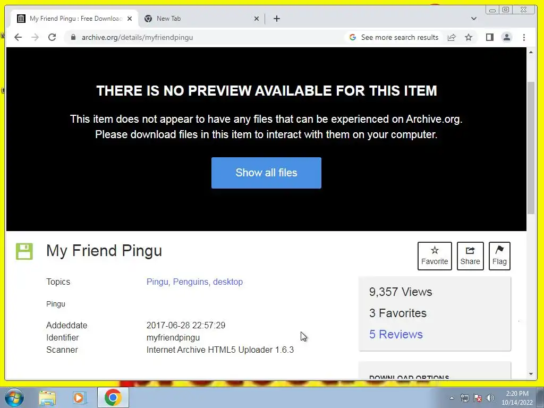Click the green floppy disk software icon
Viewport: 544px width, 408px height.
tap(24, 251)
